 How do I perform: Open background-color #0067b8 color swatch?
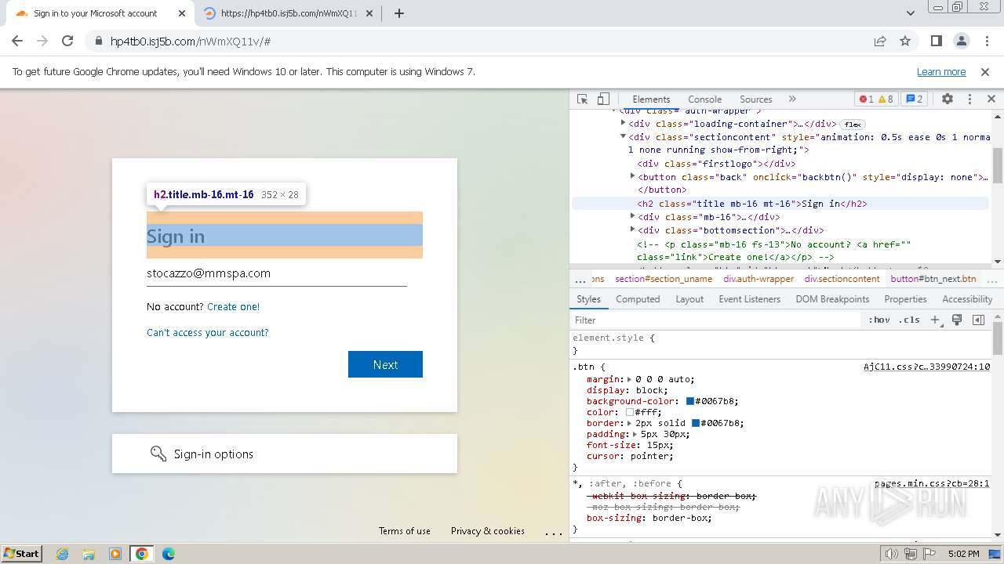(x=690, y=401)
